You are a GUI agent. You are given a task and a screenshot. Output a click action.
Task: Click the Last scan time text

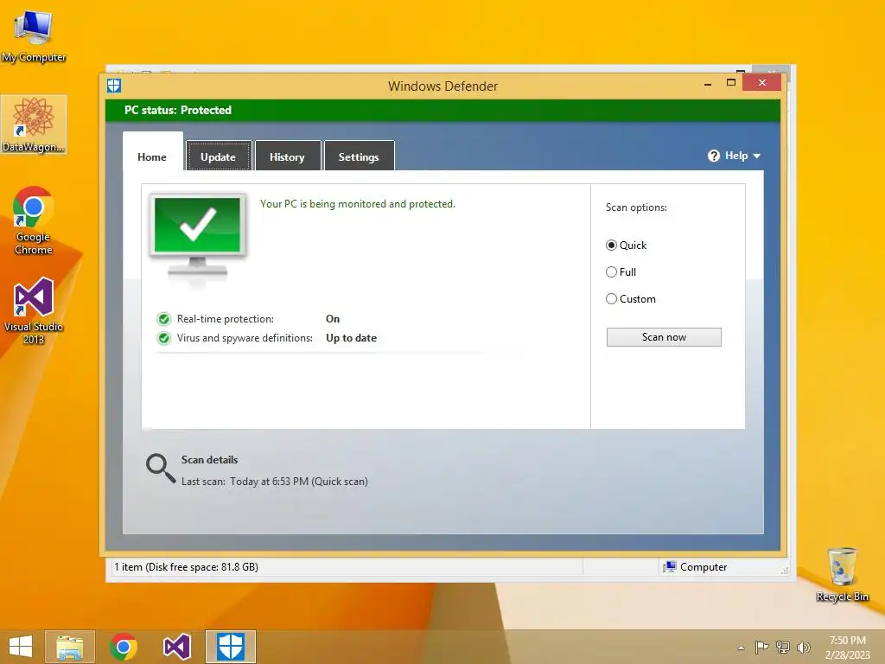tap(274, 482)
